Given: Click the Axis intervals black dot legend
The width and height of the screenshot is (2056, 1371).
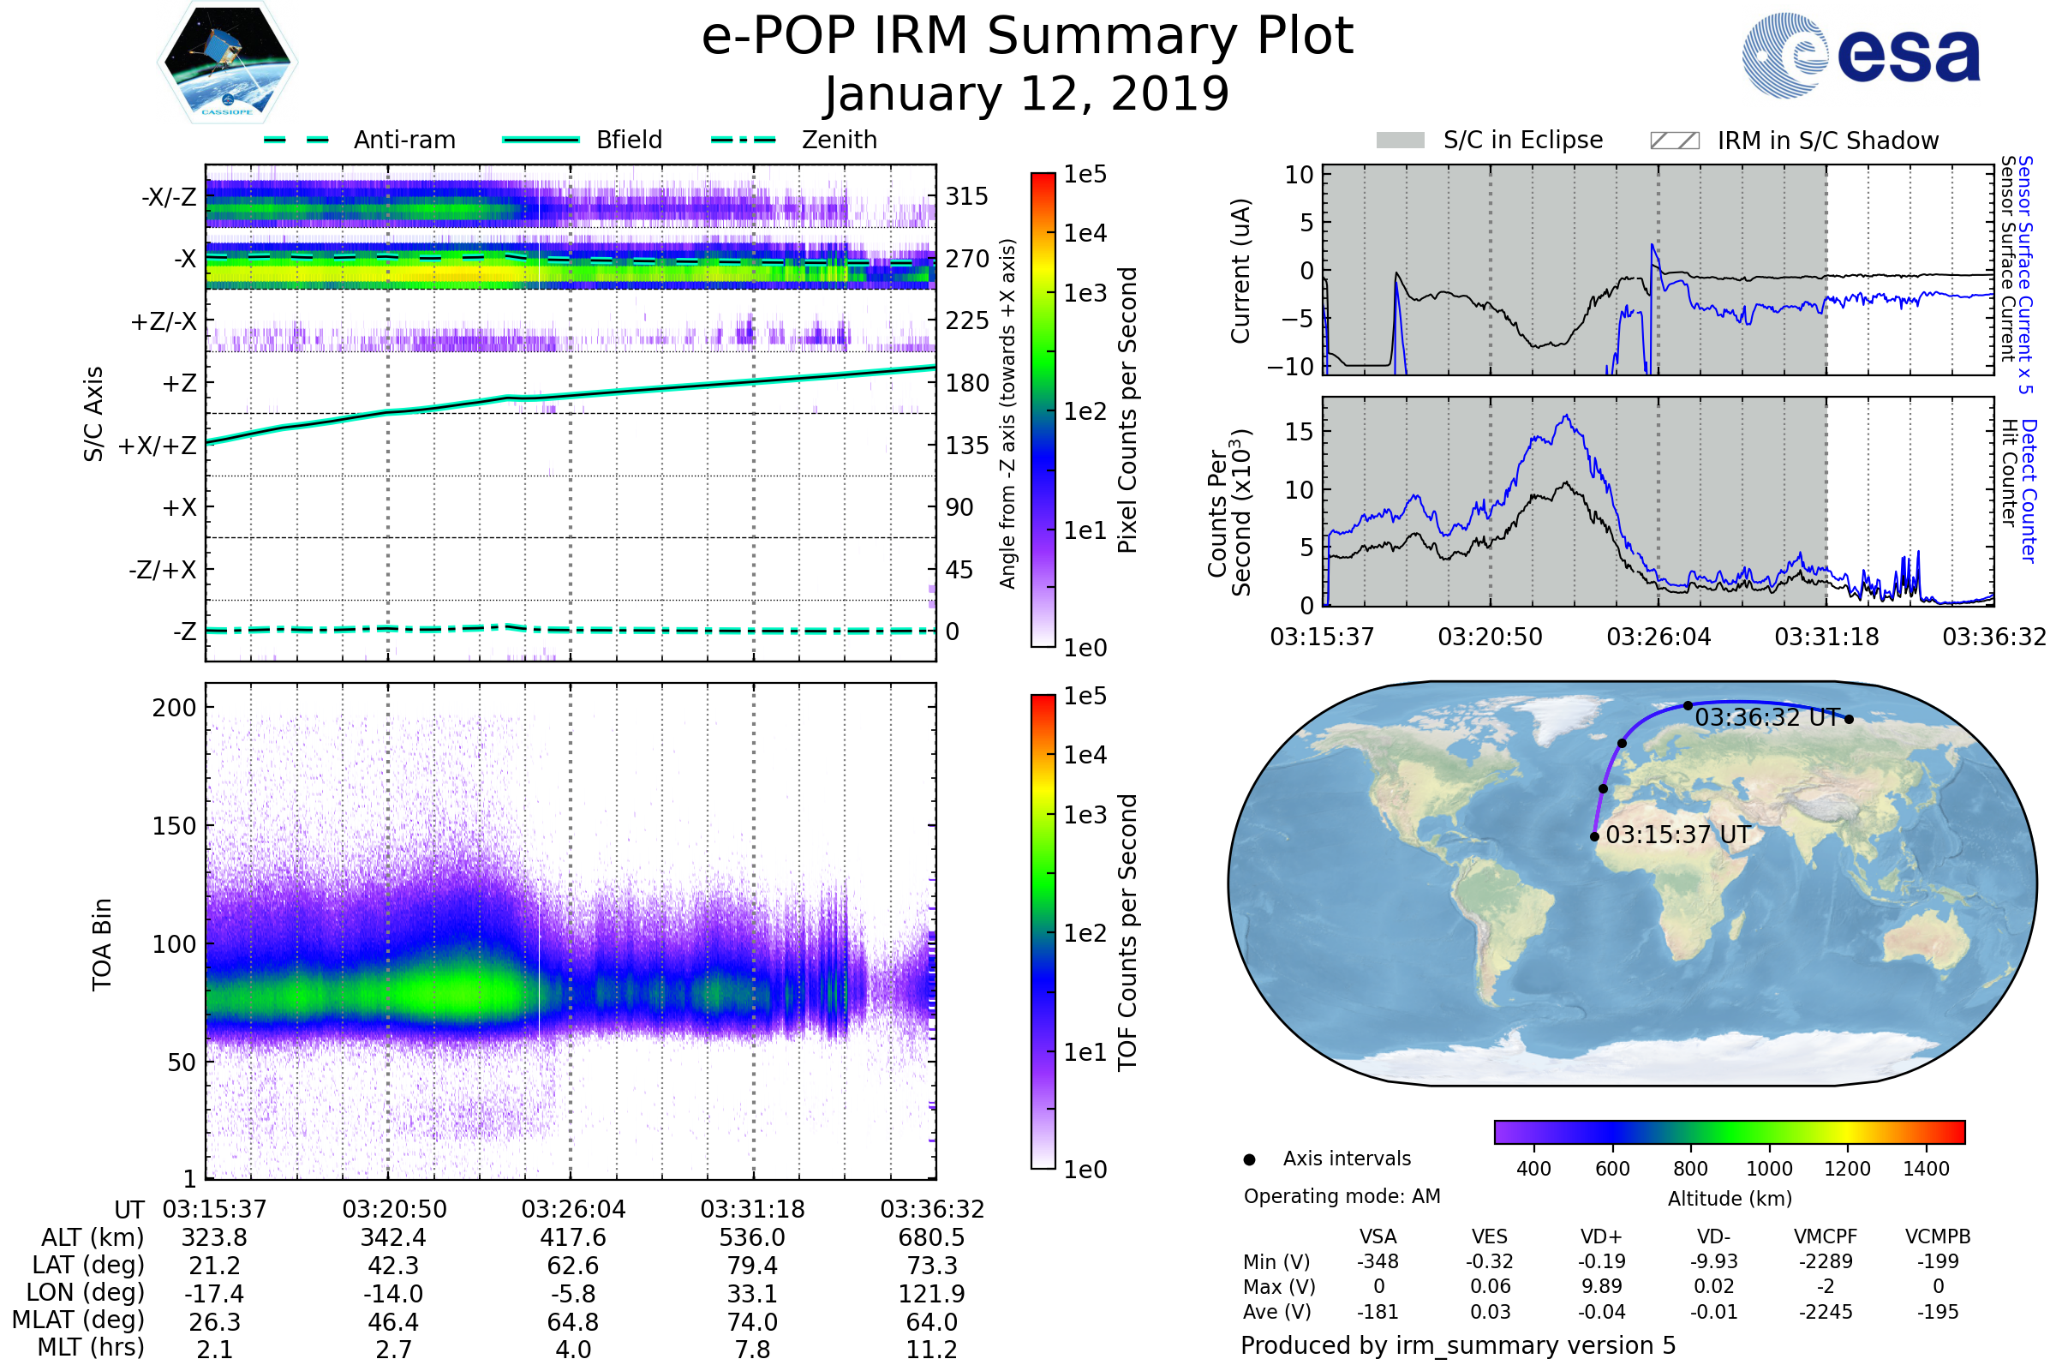Looking at the screenshot, I should coord(1249,1159).
